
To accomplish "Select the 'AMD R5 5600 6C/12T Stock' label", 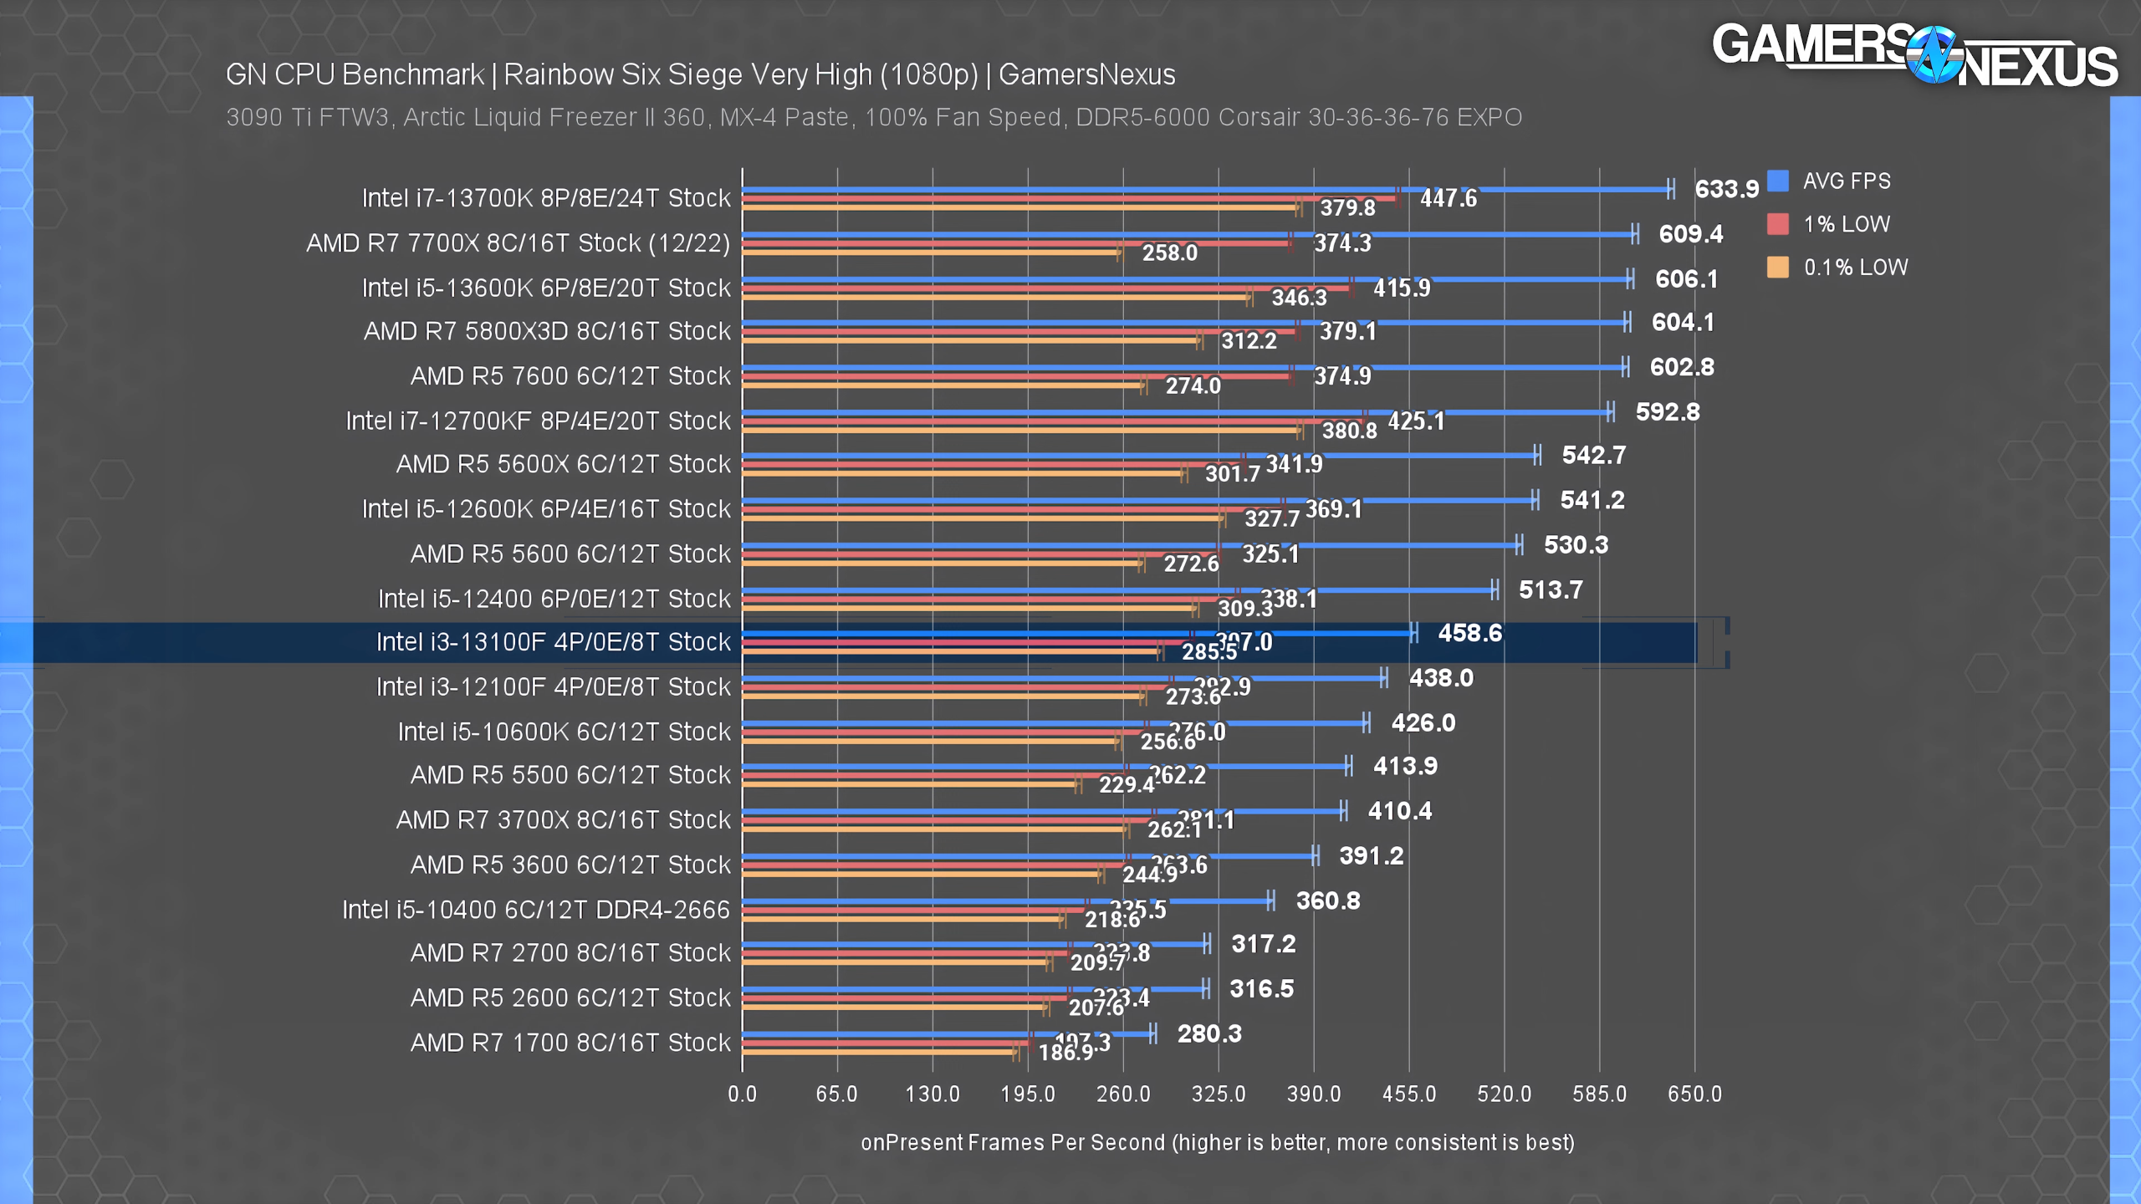I will coord(570,554).
